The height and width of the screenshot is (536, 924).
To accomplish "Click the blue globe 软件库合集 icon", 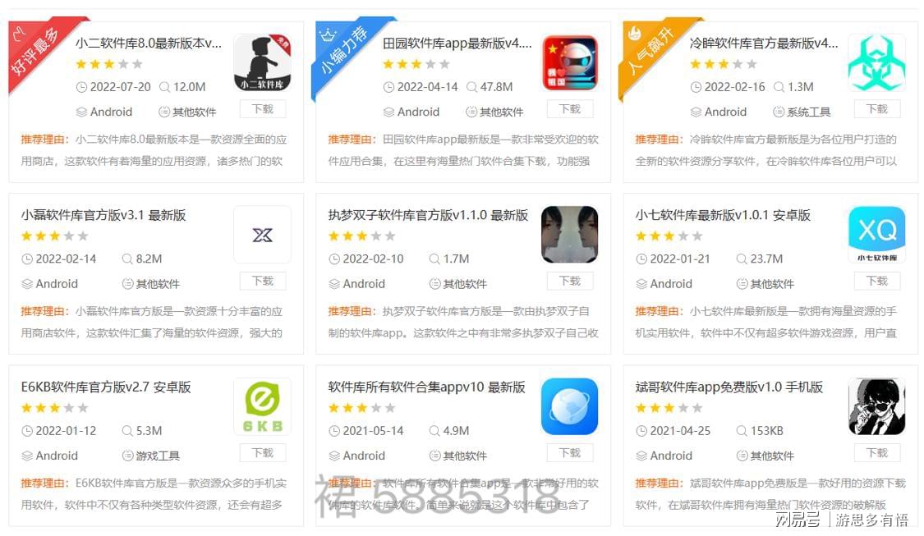I will (x=570, y=406).
